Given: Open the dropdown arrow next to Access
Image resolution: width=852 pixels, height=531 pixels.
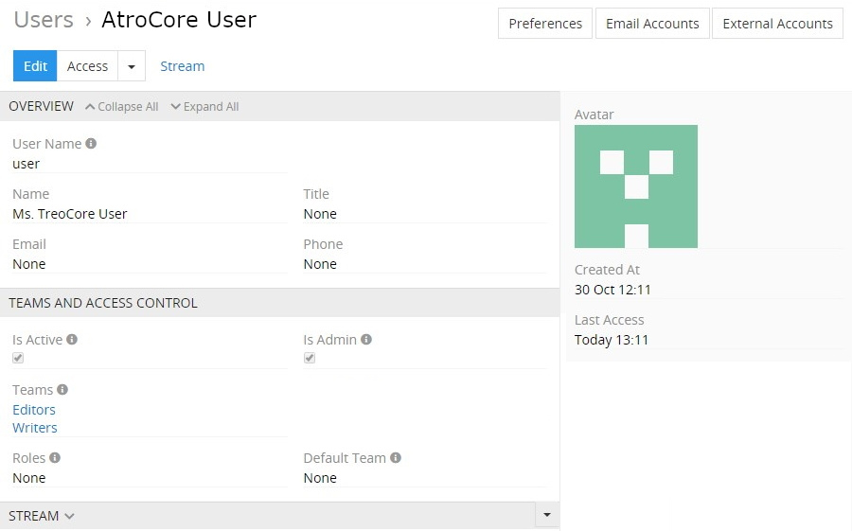Looking at the screenshot, I should tap(132, 66).
